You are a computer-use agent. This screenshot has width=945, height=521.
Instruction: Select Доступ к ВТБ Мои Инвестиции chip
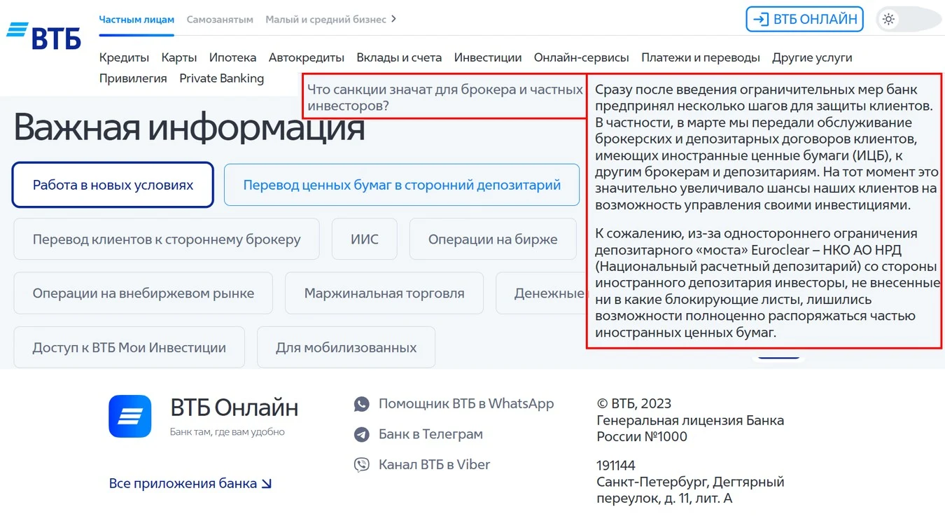(x=129, y=347)
